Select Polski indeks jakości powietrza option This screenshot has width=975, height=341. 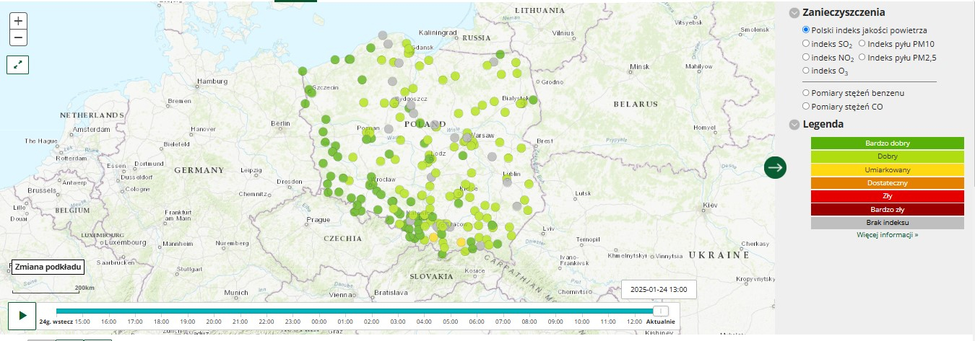tap(806, 30)
